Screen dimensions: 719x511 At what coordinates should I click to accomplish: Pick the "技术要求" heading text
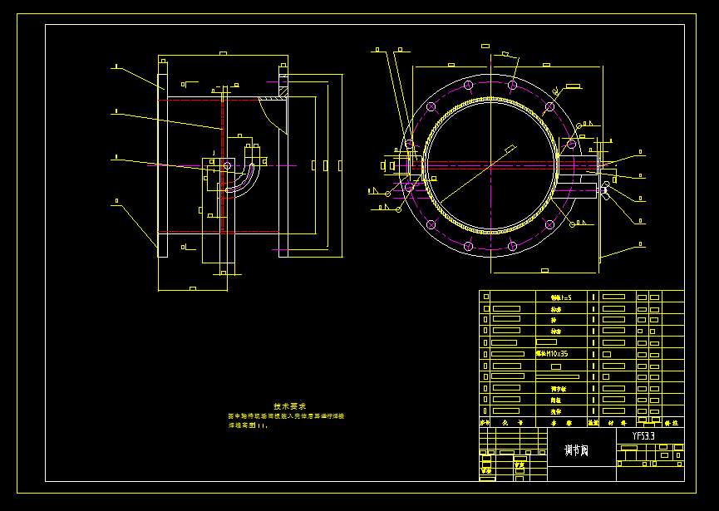pos(290,406)
